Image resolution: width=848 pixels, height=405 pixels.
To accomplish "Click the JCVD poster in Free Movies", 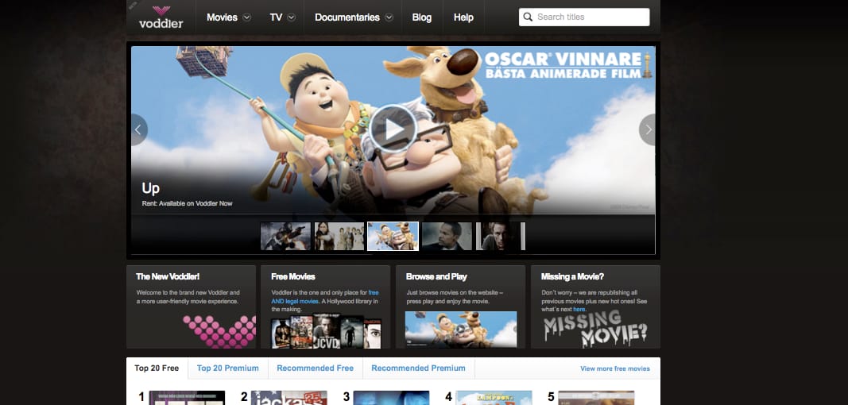I will (326, 331).
